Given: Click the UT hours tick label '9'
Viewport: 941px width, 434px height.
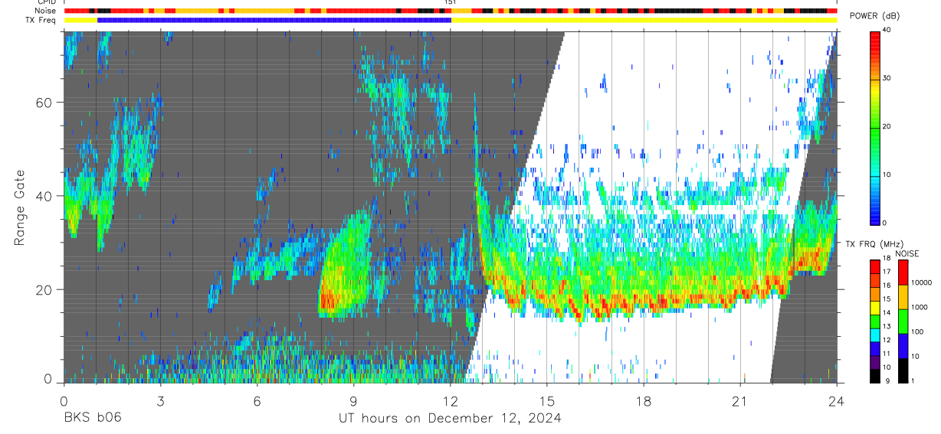Looking at the screenshot, I should click(353, 401).
